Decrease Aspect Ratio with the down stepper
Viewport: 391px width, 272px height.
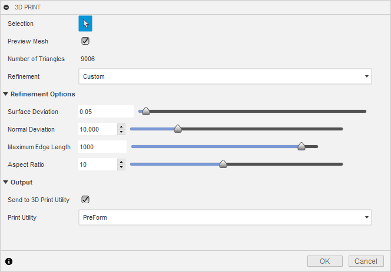click(121, 167)
